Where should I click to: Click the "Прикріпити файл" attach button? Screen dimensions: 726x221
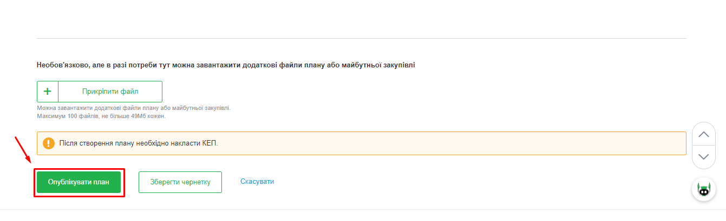point(110,92)
